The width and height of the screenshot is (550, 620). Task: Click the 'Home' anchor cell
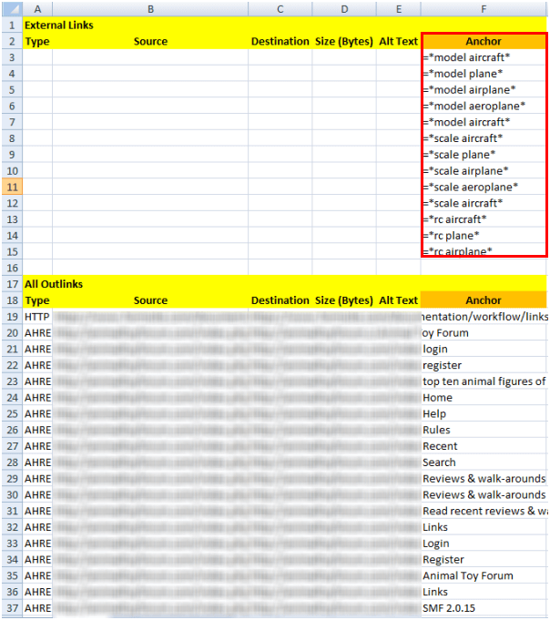(x=484, y=397)
